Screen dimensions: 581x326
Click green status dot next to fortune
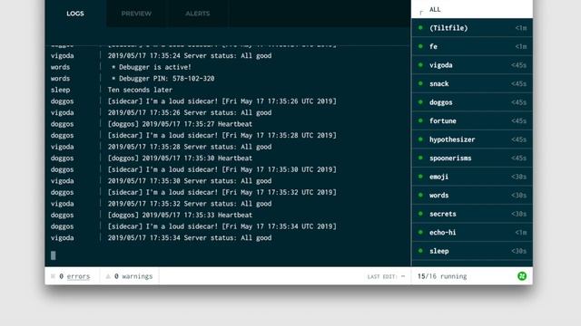[420, 120]
